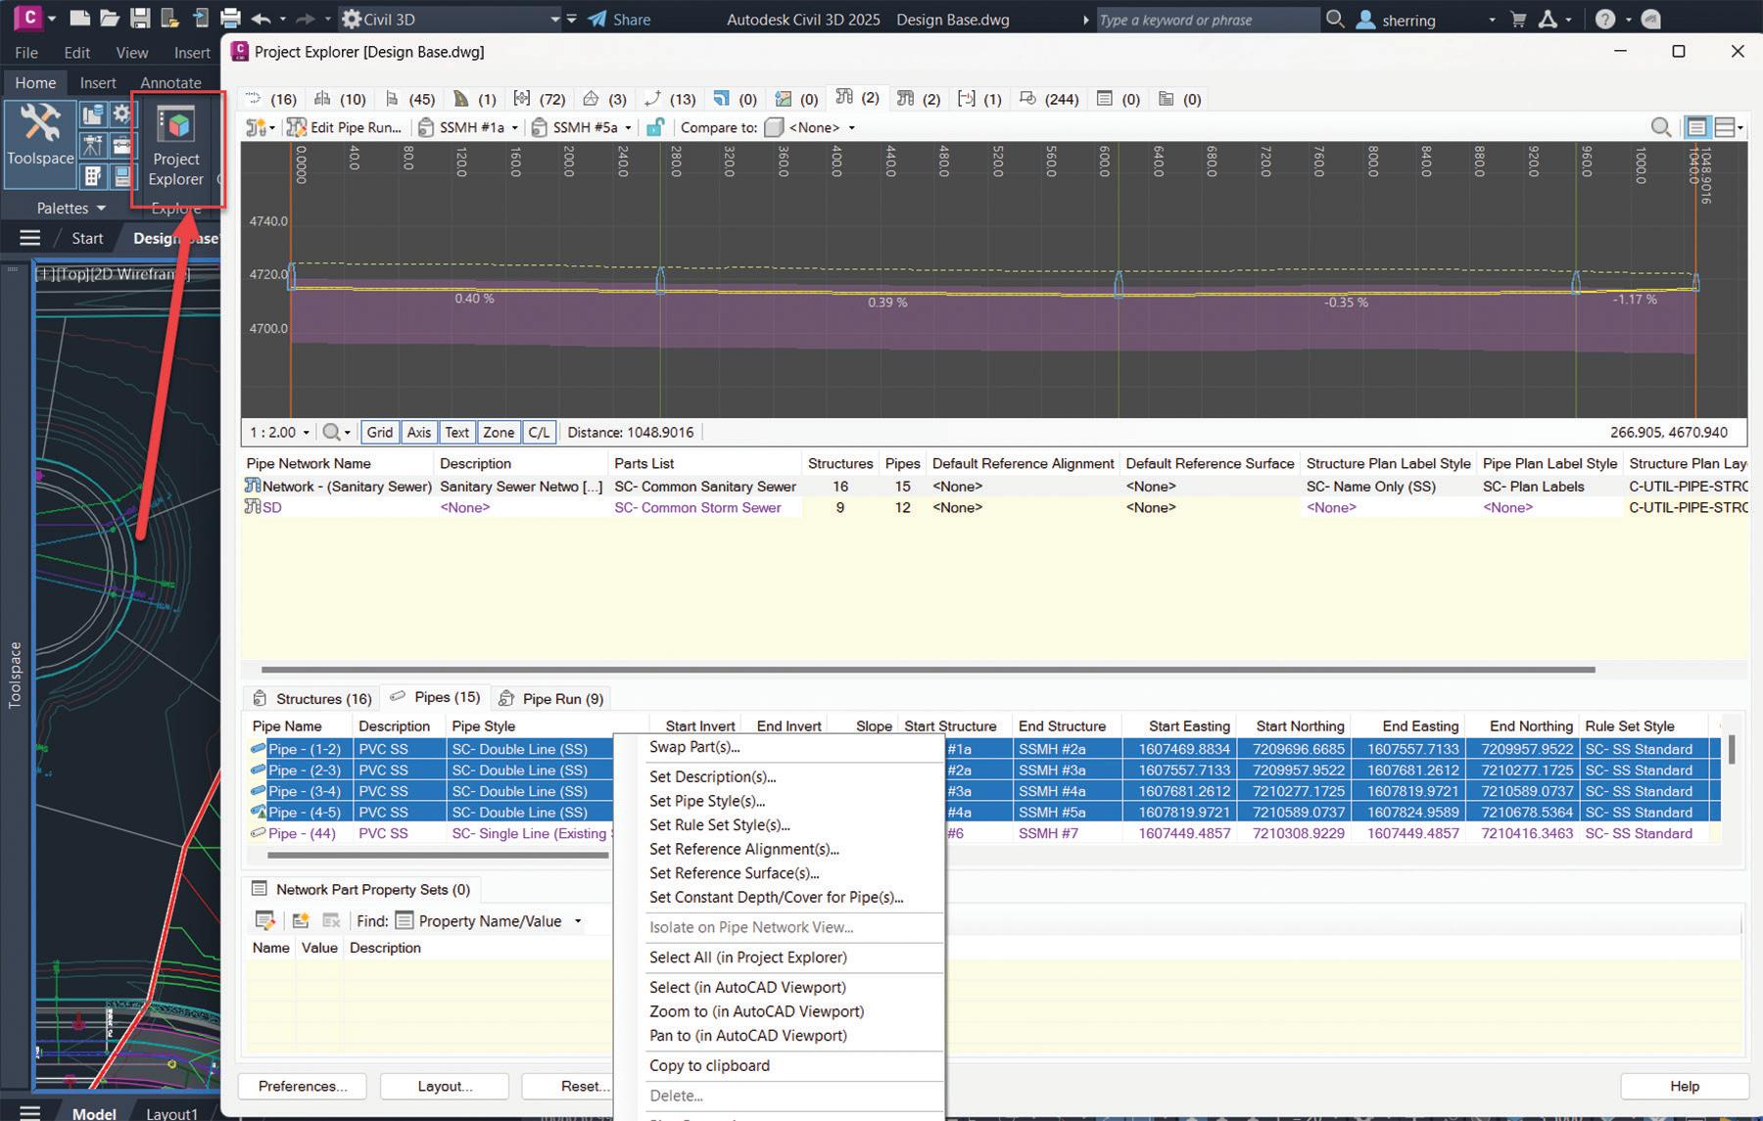Expand the Compare to <None> dropdown
The height and width of the screenshot is (1121, 1763).
(x=851, y=127)
